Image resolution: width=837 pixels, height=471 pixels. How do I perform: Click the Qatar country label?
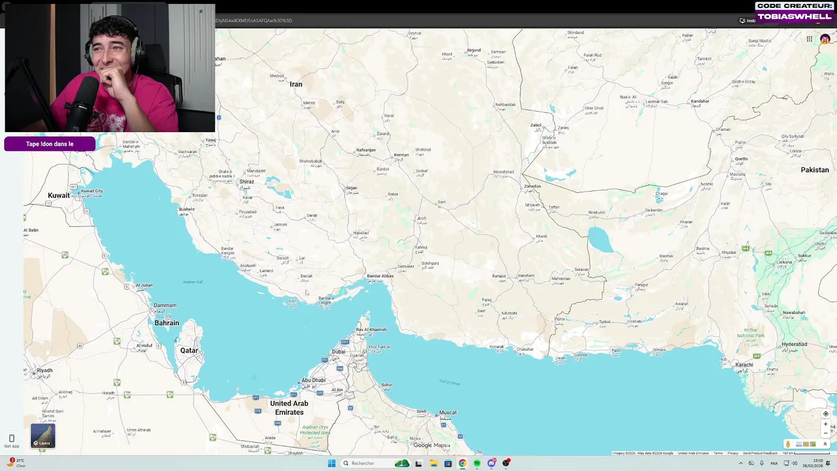[189, 351]
